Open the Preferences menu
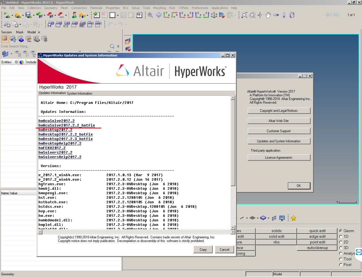Screen dimensions: 362x277 [x=200, y=8]
